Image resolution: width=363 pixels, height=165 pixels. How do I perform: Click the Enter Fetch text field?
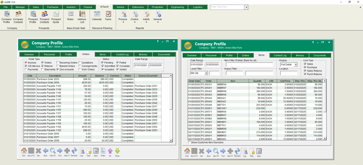coord(227,7)
